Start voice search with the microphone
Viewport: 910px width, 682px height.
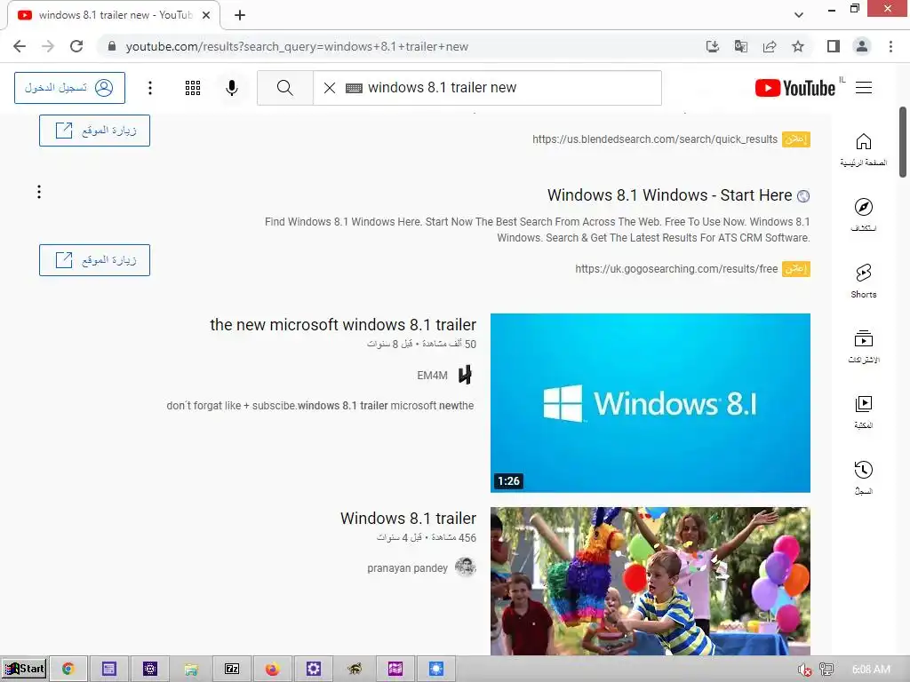coord(232,88)
